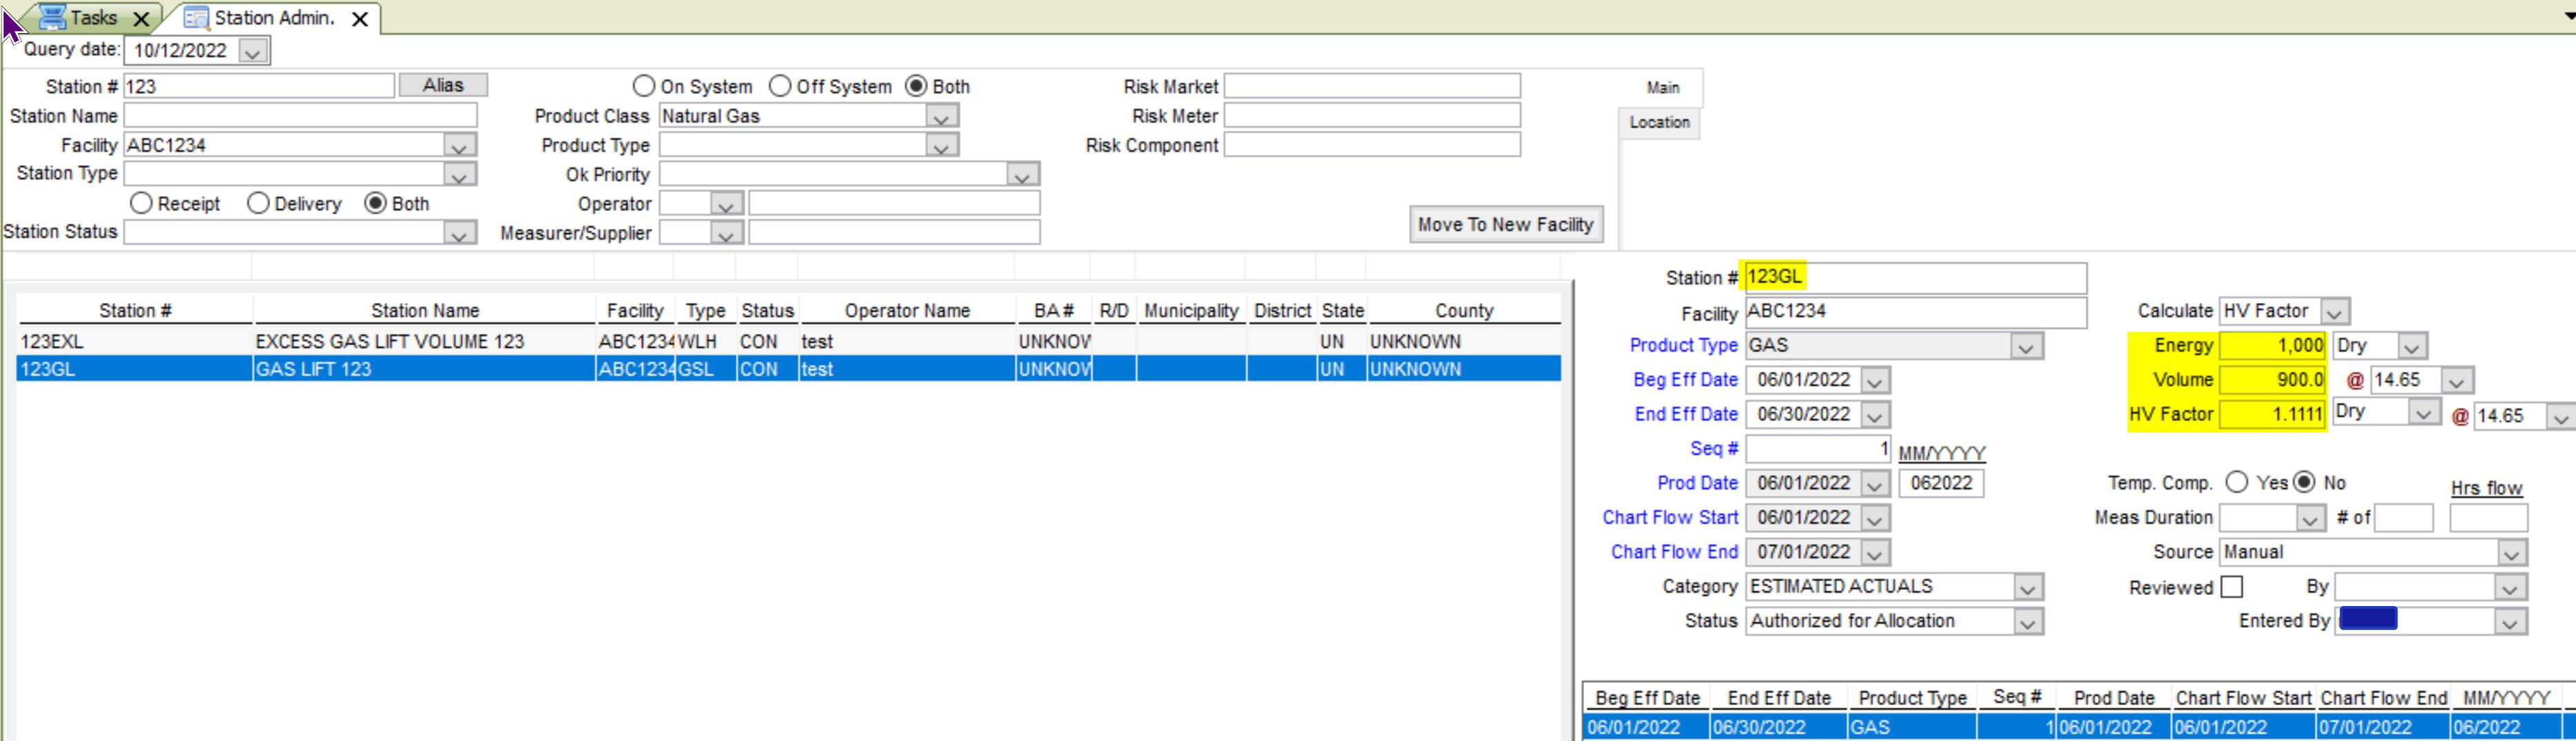Image resolution: width=2576 pixels, height=741 pixels.
Task: Click the Move To New Facility button
Action: [1504, 224]
